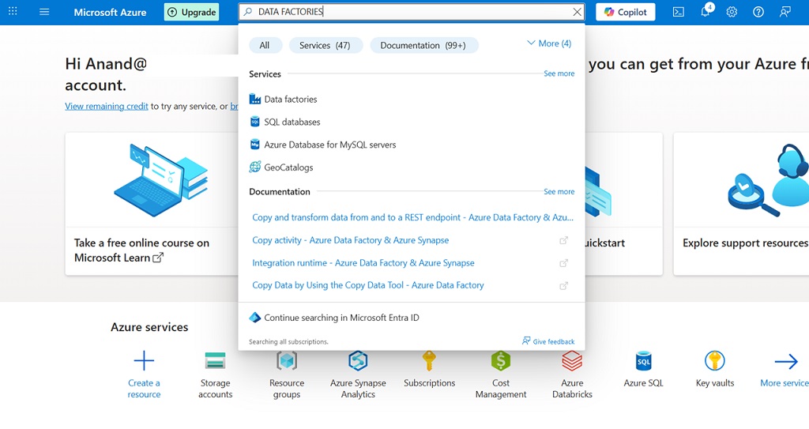Open the Explore support resources card
This screenshot has height=429, width=809.
741,203
